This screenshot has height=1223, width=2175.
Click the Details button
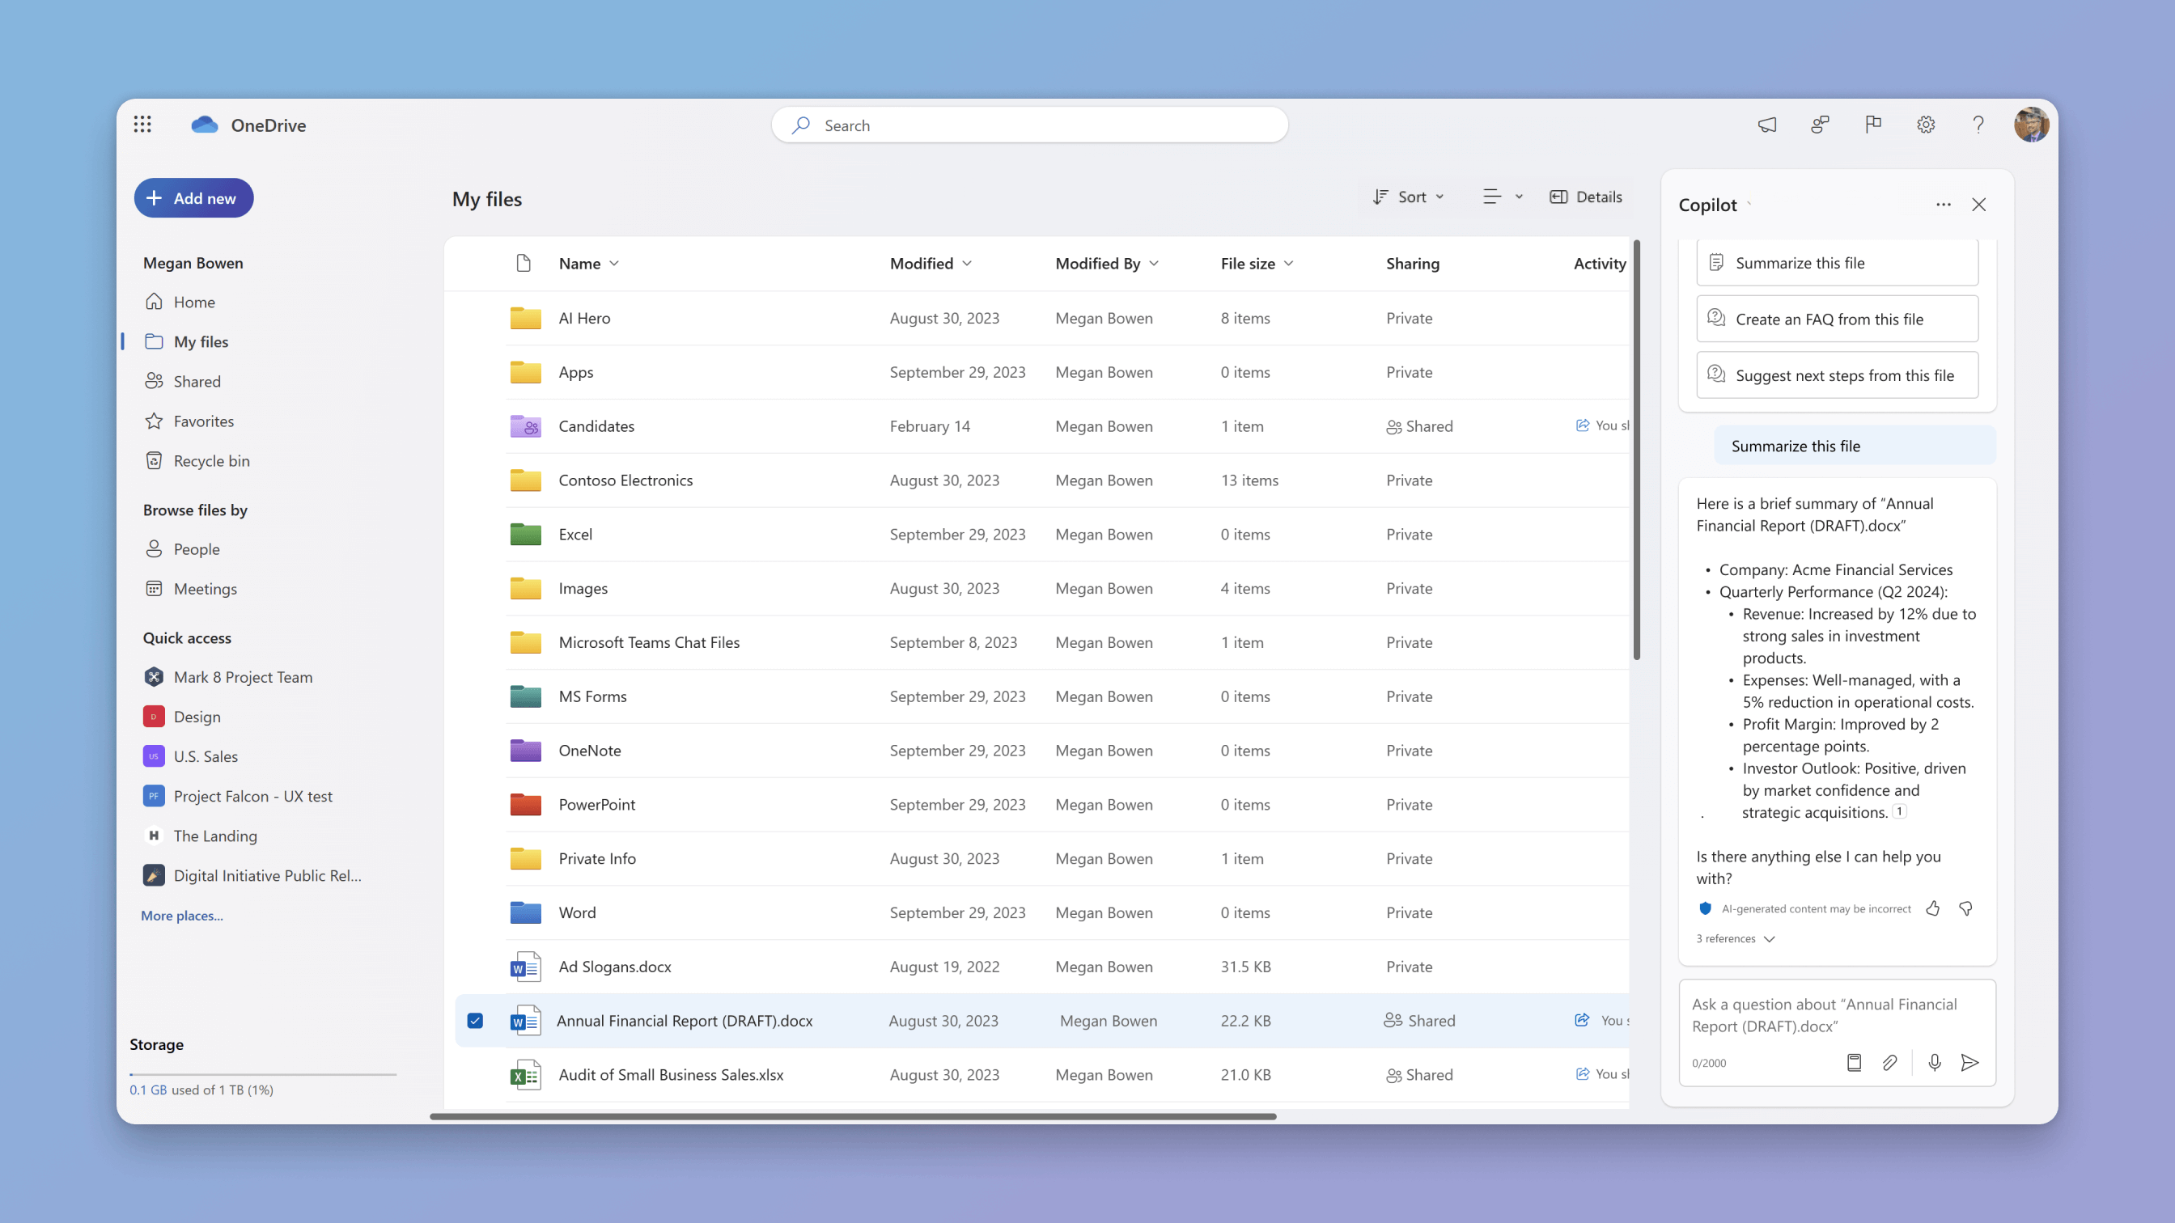(x=1587, y=196)
